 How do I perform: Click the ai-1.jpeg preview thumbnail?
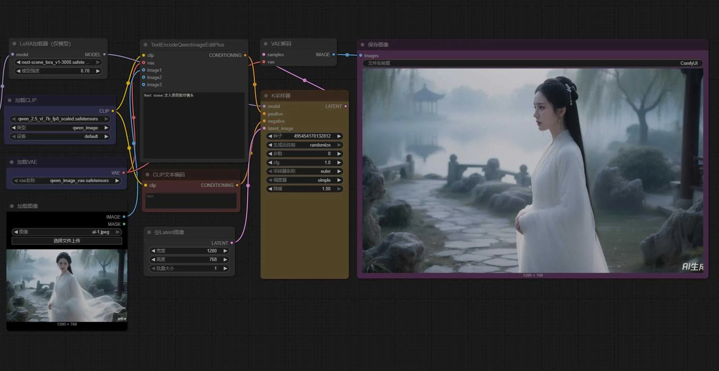click(67, 285)
